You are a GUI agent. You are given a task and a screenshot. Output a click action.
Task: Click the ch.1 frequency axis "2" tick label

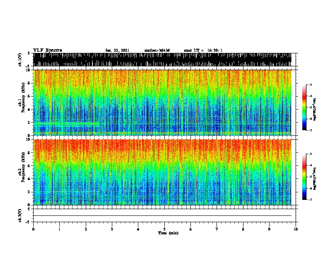[29, 122]
